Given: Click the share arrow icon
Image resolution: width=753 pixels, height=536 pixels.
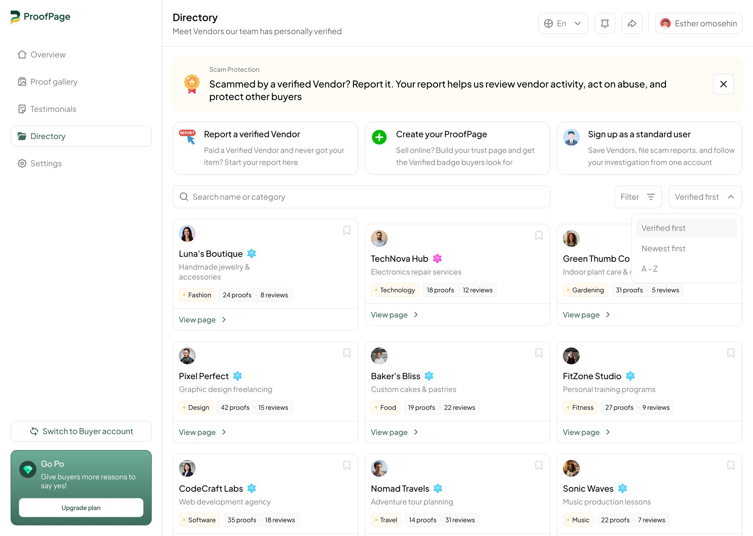Looking at the screenshot, I should click(632, 23).
